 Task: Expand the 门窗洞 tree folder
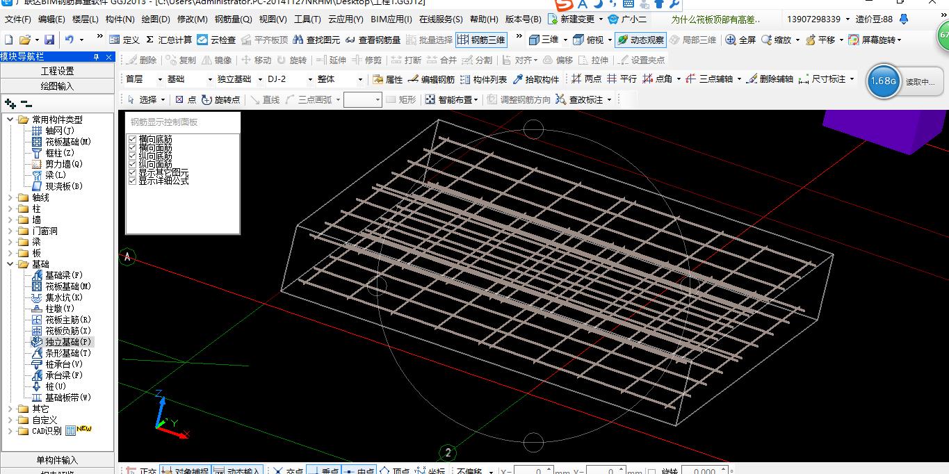click(x=10, y=231)
